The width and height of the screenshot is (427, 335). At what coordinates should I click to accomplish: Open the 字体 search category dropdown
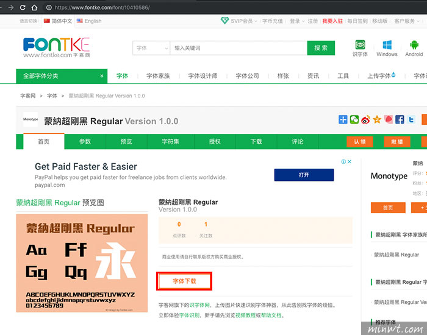151,48
